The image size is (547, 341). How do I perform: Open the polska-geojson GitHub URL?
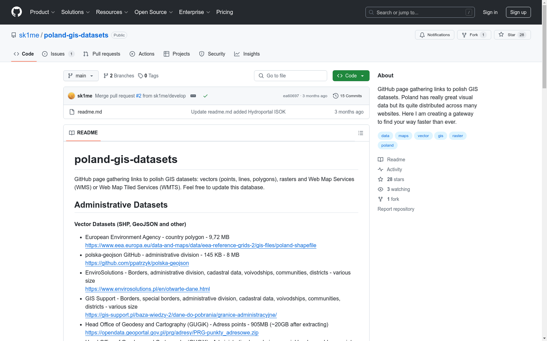click(137, 263)
